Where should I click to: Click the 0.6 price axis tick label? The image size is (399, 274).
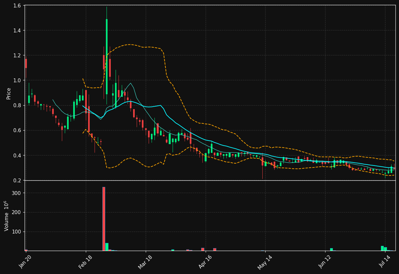17,130
